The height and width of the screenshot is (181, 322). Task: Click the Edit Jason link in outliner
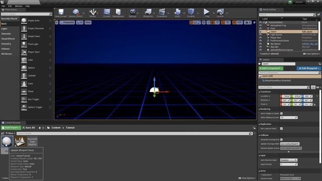(307, 32)
